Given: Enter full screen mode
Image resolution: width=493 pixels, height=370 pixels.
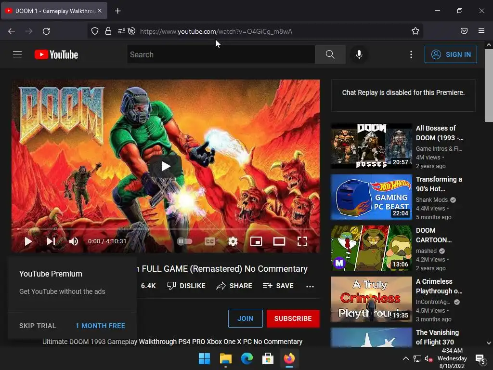Looking at the screenshot, I should coord(302,241).
